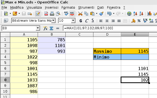This screenshot has height=98, width=157.
Task: Select column header E
Action: (135, 34)
